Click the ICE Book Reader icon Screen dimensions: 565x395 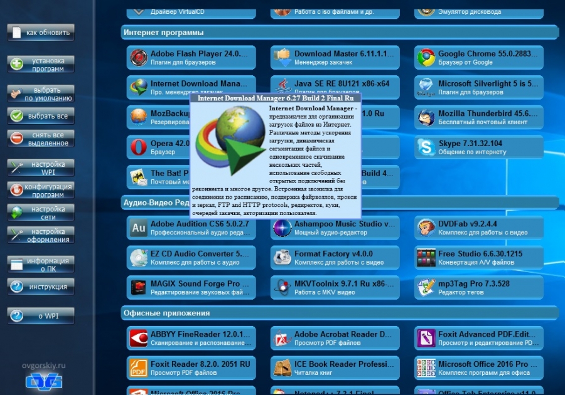282,368
